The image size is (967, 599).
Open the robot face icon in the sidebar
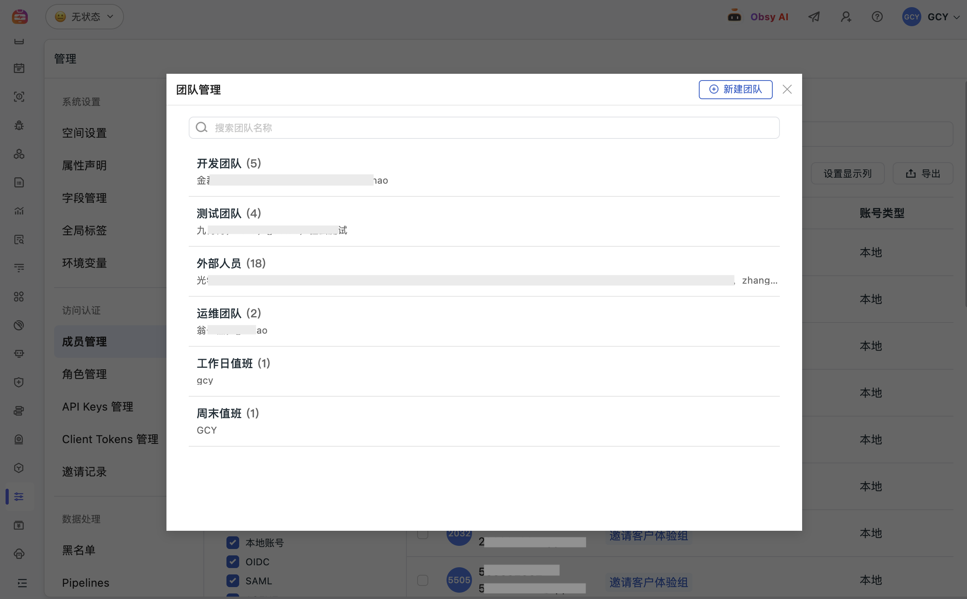(19, 353)
